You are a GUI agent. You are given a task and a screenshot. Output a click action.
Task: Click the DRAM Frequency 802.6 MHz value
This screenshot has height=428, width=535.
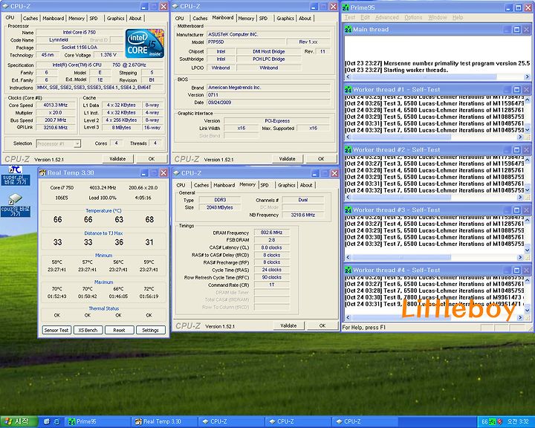coord(272,233)
